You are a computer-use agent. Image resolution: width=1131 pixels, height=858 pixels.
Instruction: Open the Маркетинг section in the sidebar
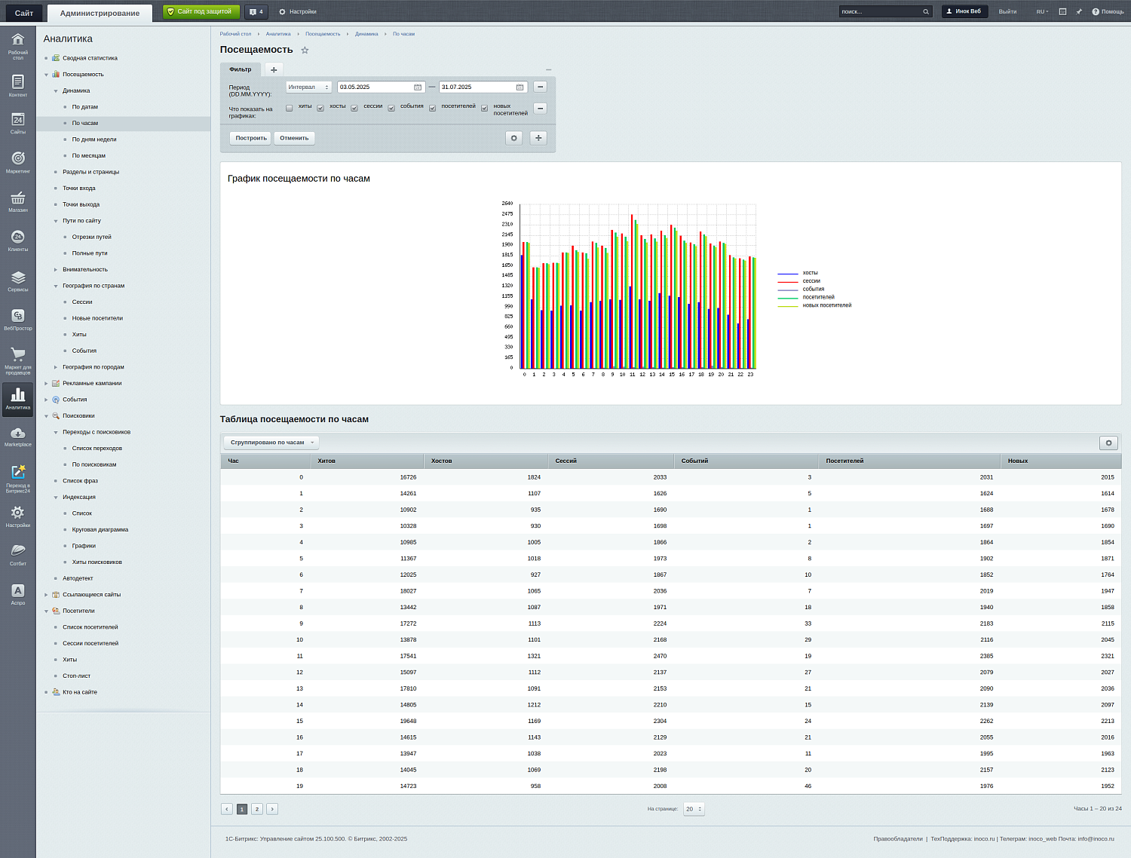tap(17, 161)
